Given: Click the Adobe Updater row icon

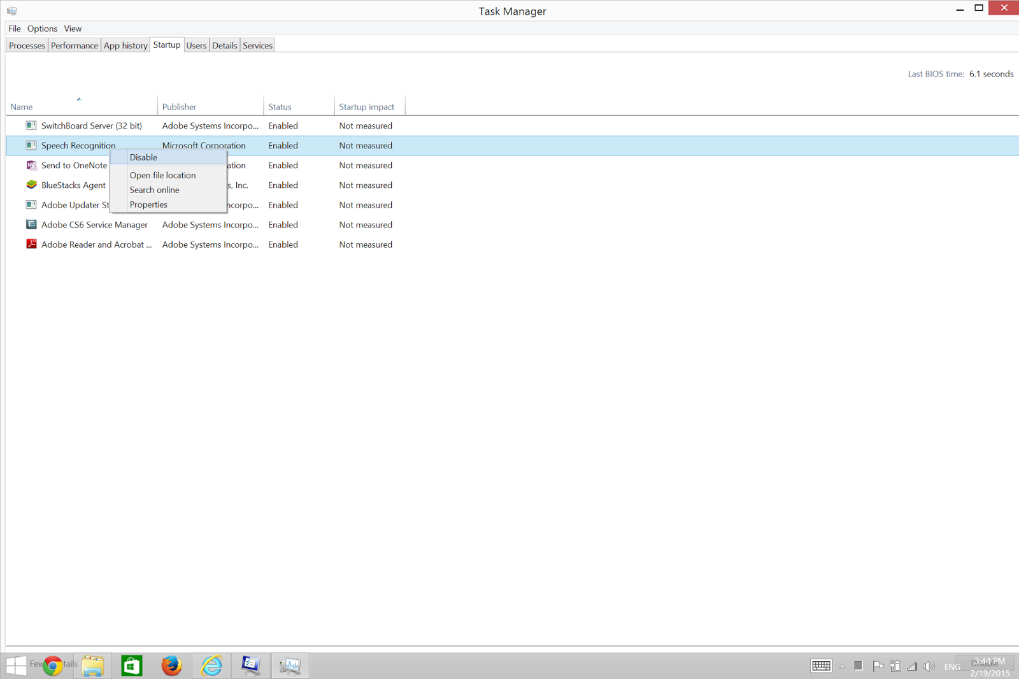Looking at the screenshot, I should (x=31, y=204).
